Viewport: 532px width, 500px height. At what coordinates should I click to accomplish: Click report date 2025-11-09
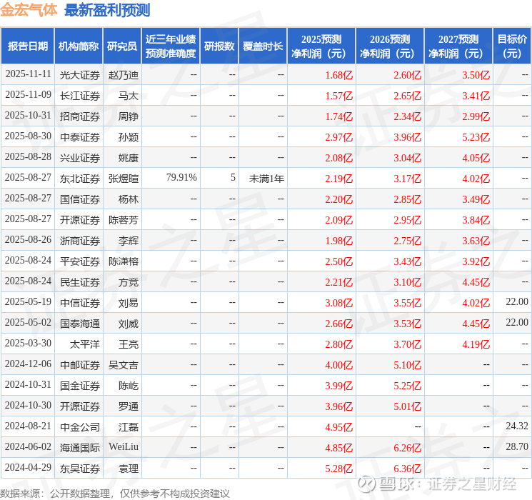coord(28,95)
